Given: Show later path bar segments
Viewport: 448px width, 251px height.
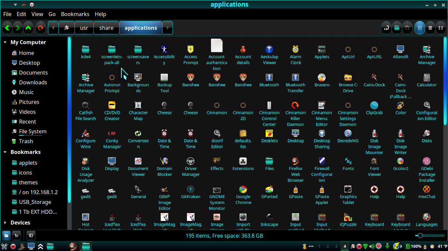Looking at the screenshot, I should point(168,28).
